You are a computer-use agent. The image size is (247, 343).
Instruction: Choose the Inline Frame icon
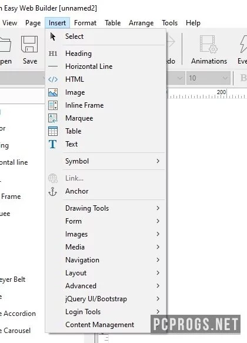53,105
